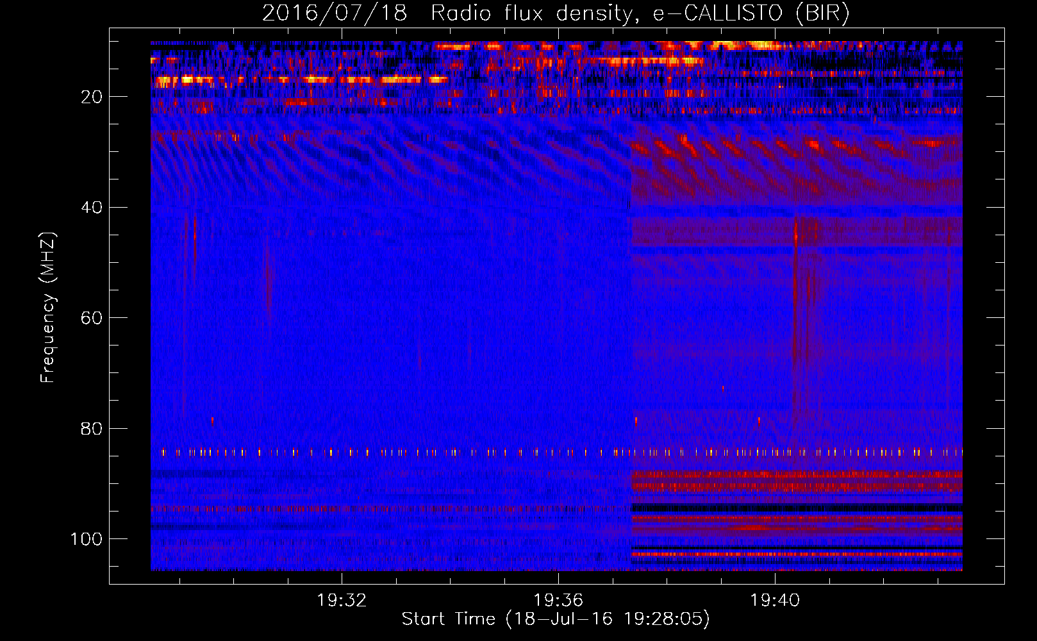Click the 60 frequency tick label

(92, 318)
